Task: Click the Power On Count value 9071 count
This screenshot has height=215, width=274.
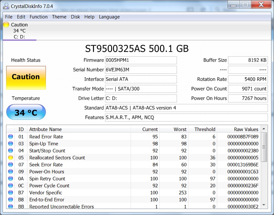Action: [x=248, y=89]
